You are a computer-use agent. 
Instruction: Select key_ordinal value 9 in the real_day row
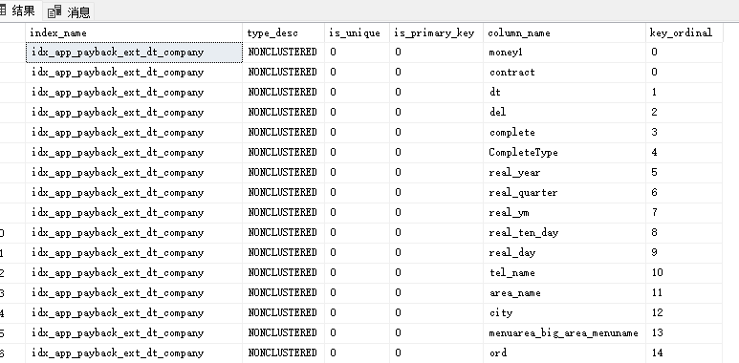tap(684, 253)
